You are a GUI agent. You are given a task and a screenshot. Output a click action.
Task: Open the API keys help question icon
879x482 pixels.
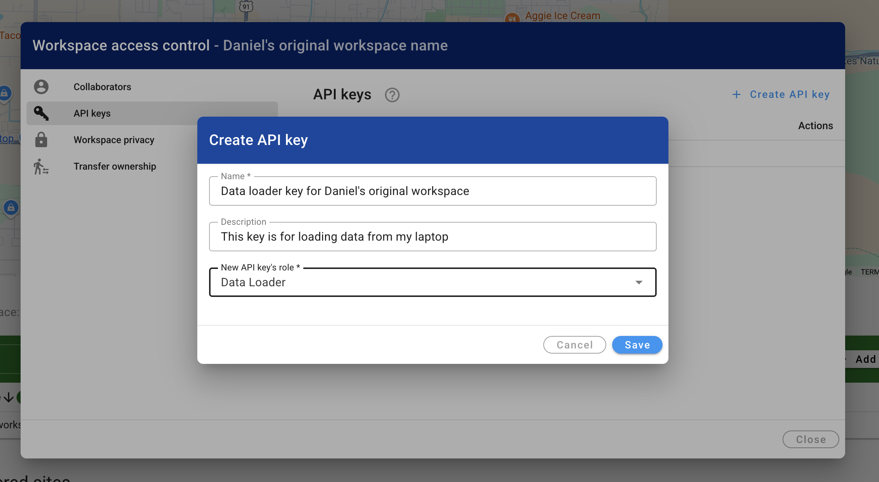(x=392, y=95)
